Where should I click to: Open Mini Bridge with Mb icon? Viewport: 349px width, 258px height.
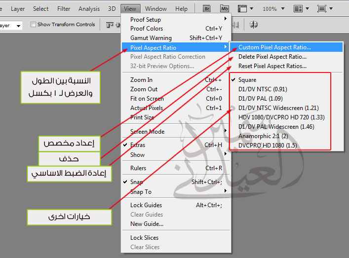coord(224,9)
